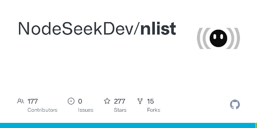Click the Stars label
This screenshot has width=257, height=128.
120,110
